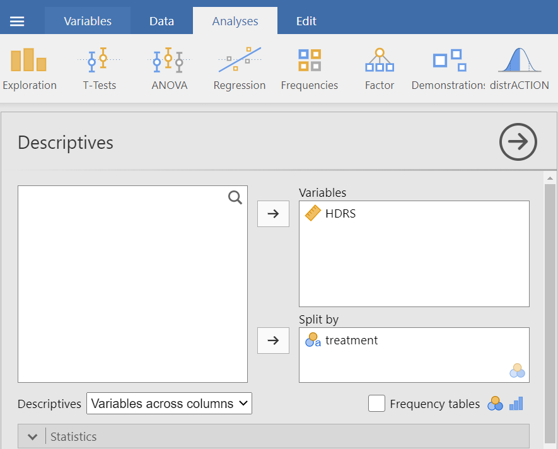This screenshot has height=449, width=558.
Task: Open the distrACTION module menu
Action: tap(520, 69)
